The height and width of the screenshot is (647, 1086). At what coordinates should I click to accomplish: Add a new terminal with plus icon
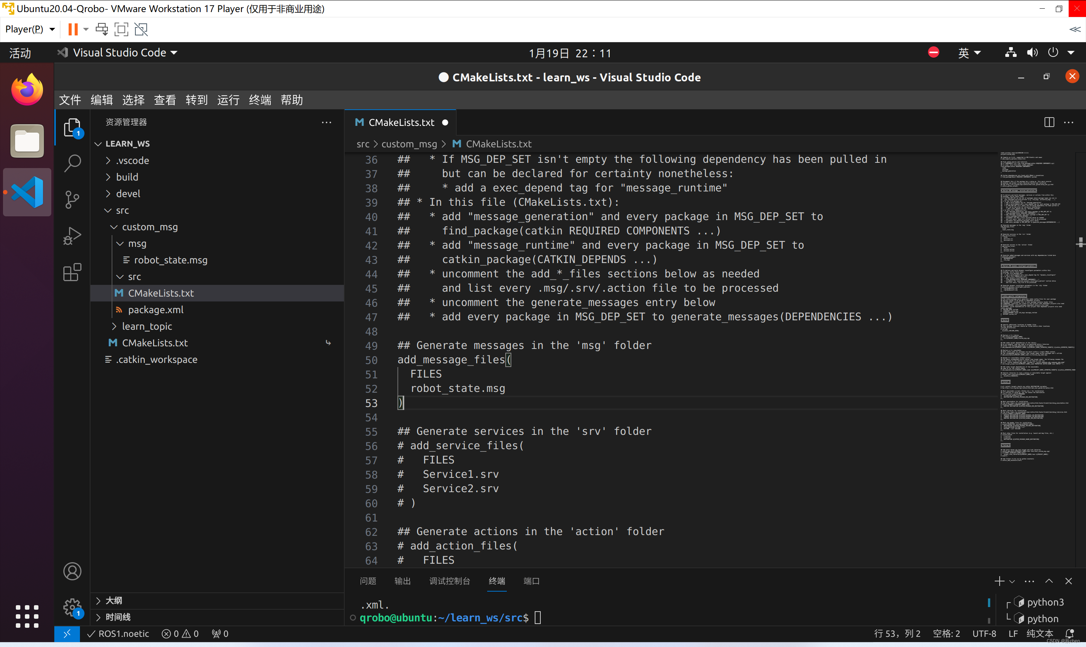coord(999,581)
